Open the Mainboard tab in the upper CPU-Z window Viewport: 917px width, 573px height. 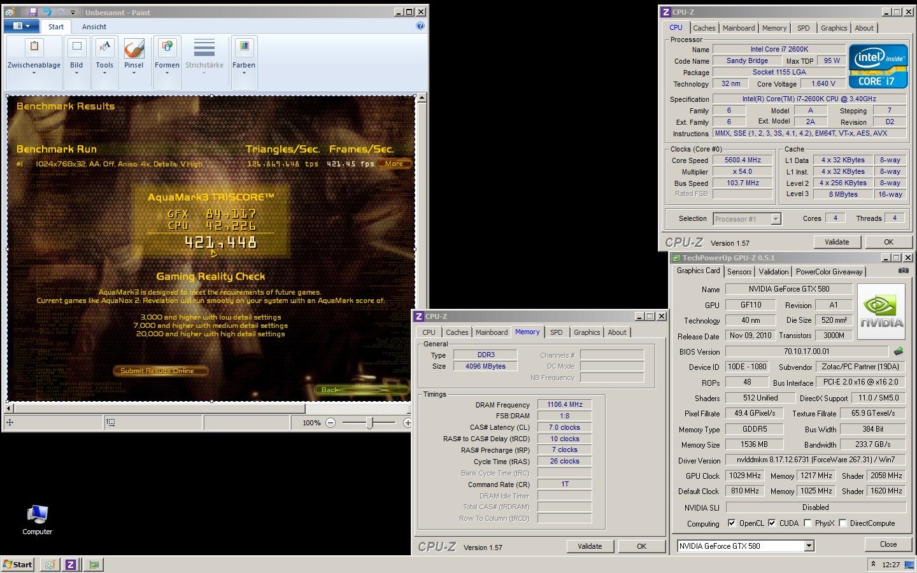pos(739,28)
